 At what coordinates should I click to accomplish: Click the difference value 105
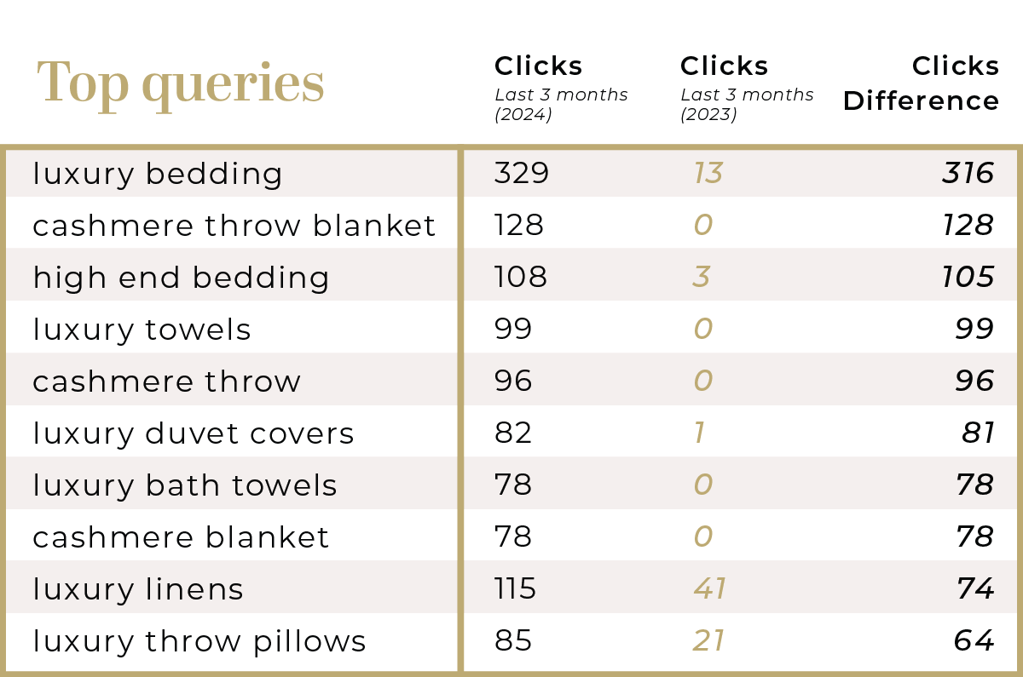[968, 278]
